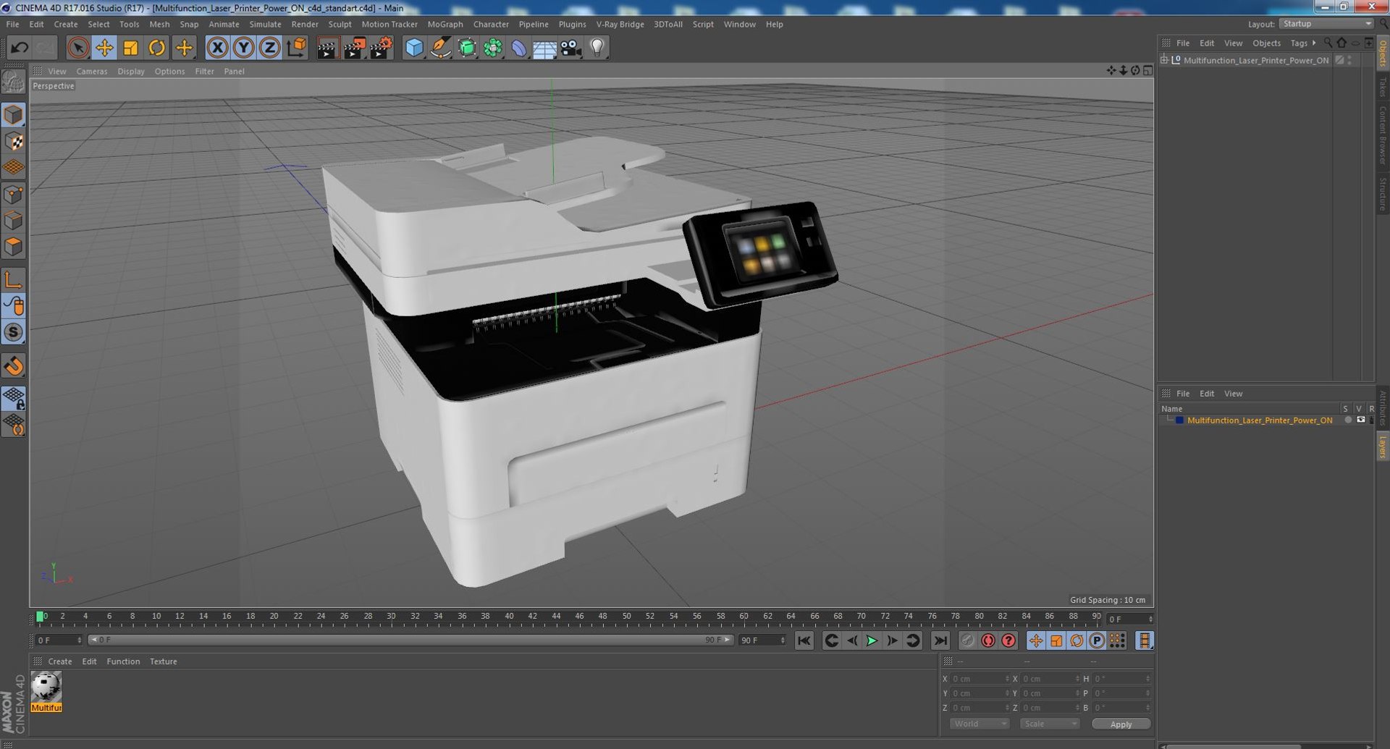The width and height of the screenshot is (1390, 749).
Task: Click the timeline range slider bar
Action: (x=410, y=640)
